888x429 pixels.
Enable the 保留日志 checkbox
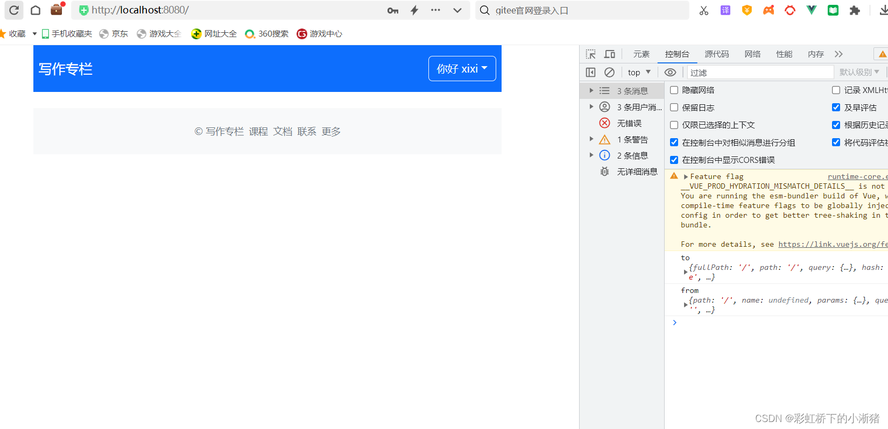point(674,107)
